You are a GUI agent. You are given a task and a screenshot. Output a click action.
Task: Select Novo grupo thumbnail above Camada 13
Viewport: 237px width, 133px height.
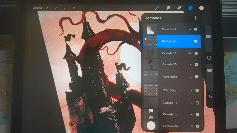pos(151,90)
